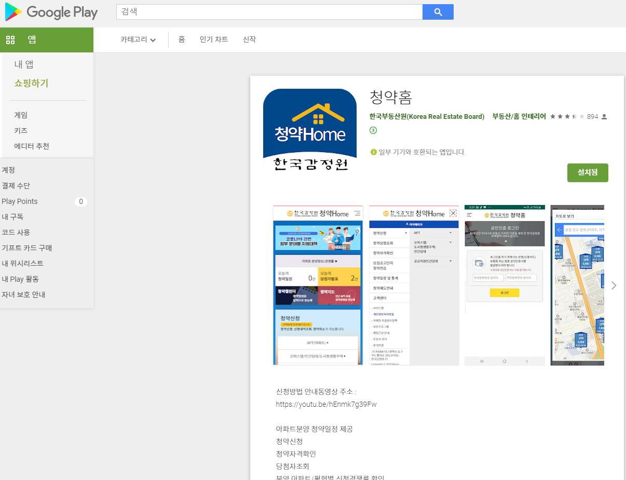Click the blue search magnifier button
Image resolution: width=626 pixels, height=480 pixels.
coord(438,12)
